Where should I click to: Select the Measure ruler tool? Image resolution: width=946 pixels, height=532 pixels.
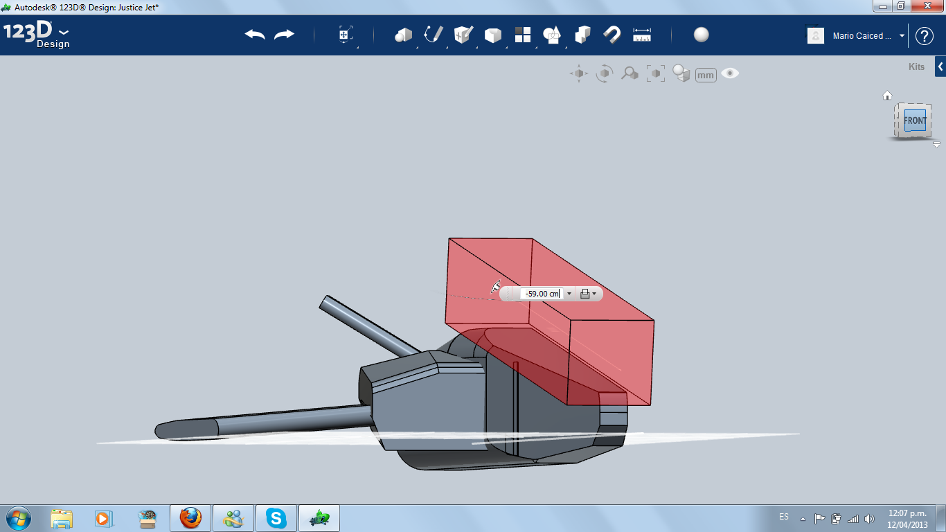tap(642, 35)
